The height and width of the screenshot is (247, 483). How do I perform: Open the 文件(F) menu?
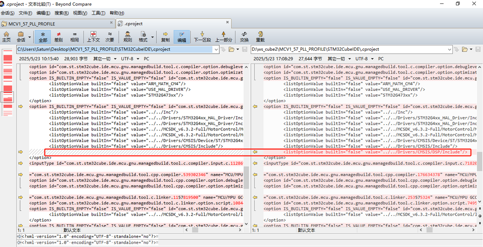click(x=26, y=13)
